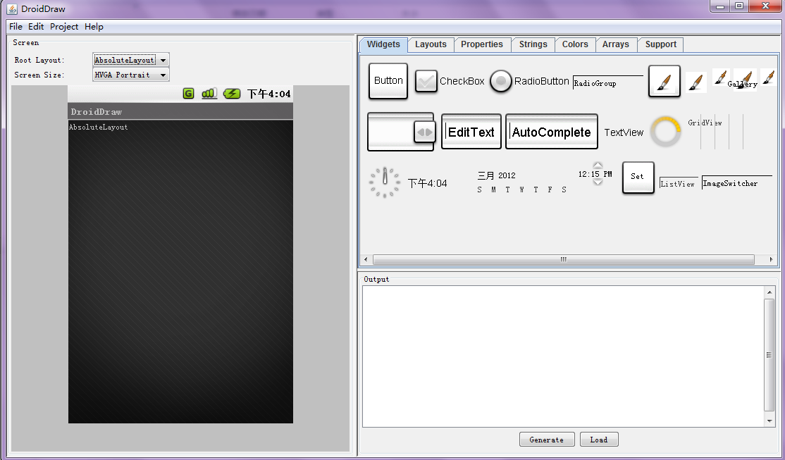Choose the ListView widget
The image size is (785, 460).
tap(679, 184)
